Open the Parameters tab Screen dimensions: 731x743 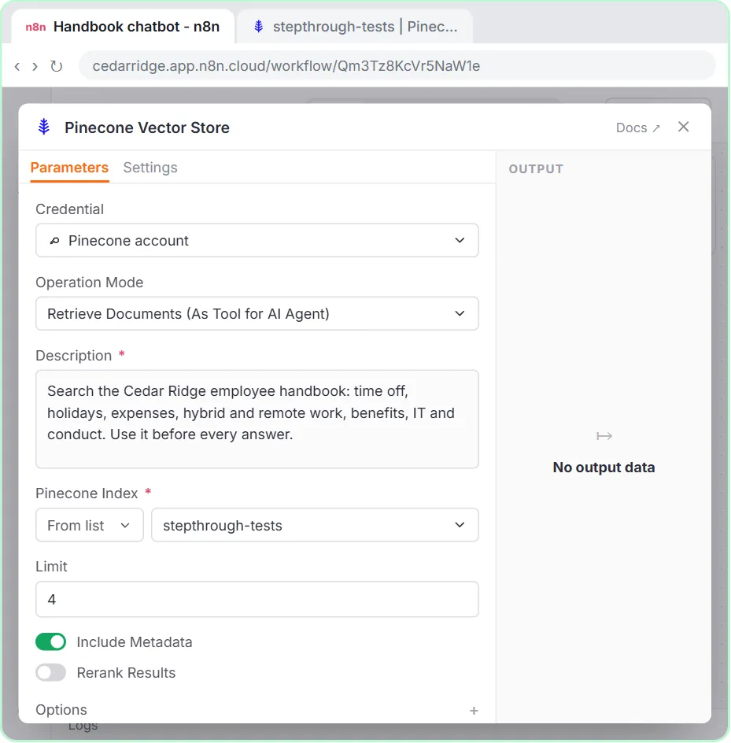(x=69, y=168)
